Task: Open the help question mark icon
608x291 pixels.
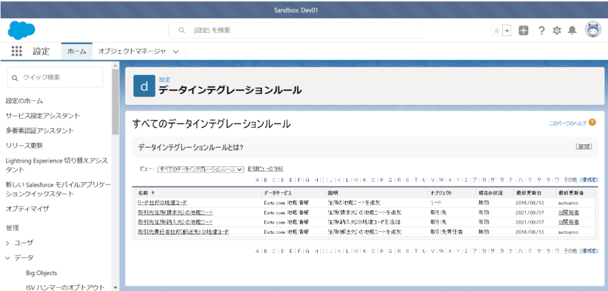Action: coord(541,31)
